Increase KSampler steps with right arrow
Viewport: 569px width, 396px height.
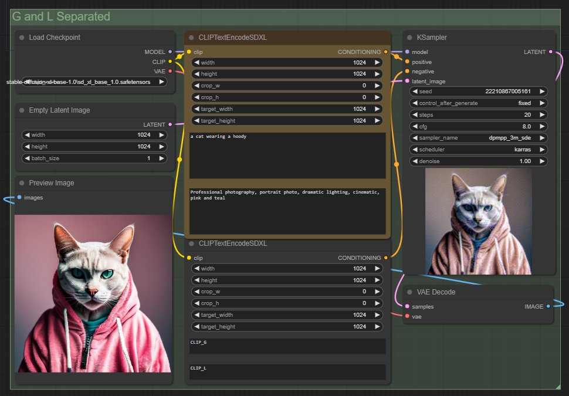pyautogui.click(x=542, y=115)
